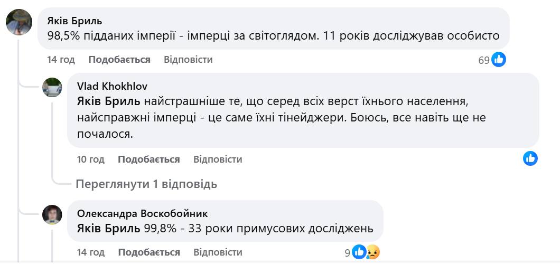Screen dimensions: 560x264
Task: Open Vlad Khokhlov's profile avatar
Action: (52, 87)
